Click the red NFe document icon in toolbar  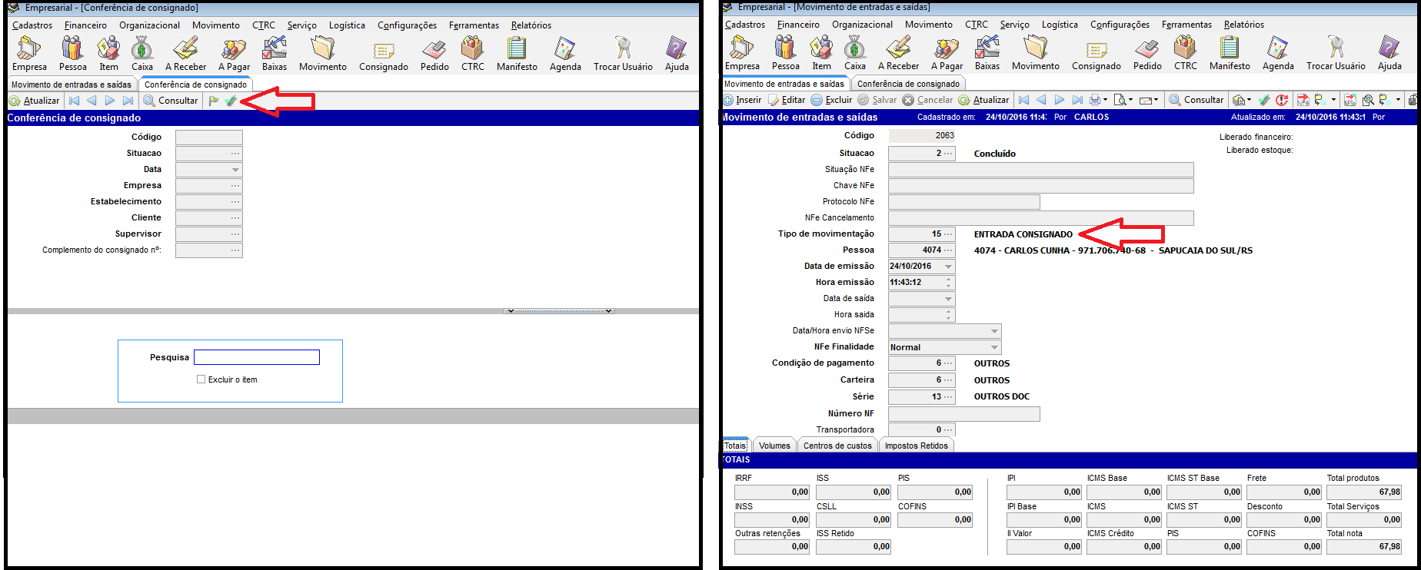pos(1303,100)
